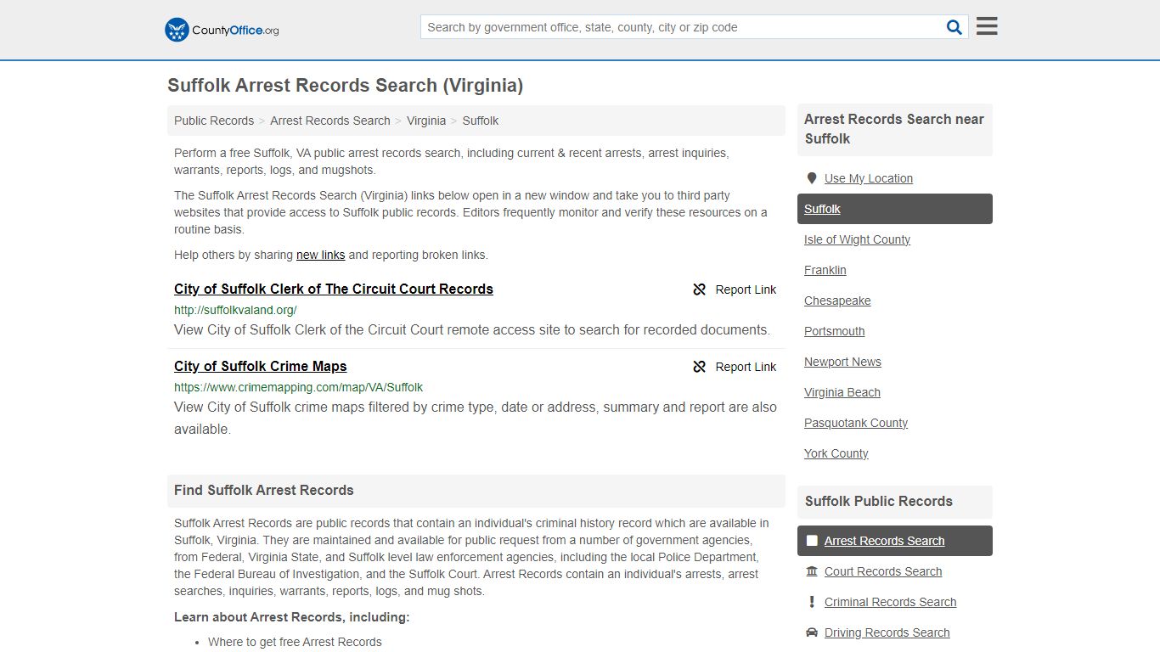This screenshot has height=652, width=1160.
Task: Open the hamburger menu icon
Action: coord(987,26)
